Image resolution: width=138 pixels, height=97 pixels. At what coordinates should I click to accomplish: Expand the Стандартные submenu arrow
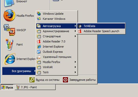coord(75,36)
